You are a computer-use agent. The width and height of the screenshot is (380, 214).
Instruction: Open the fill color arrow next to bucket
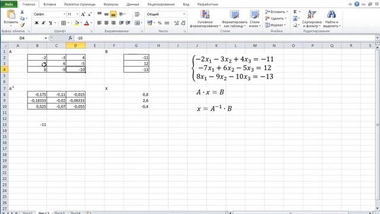[x=81, y=23]
